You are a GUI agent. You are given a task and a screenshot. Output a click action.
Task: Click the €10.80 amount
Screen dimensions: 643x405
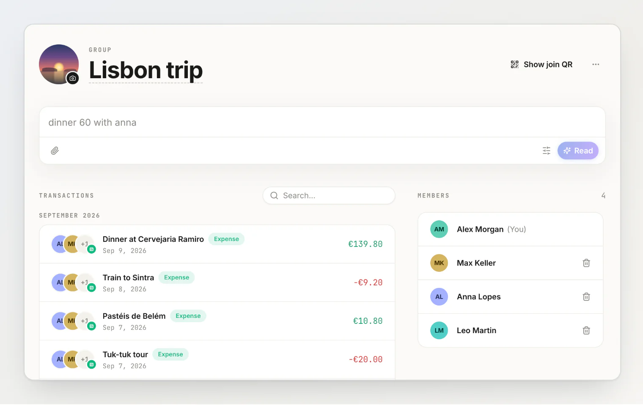tap(368, 321)
